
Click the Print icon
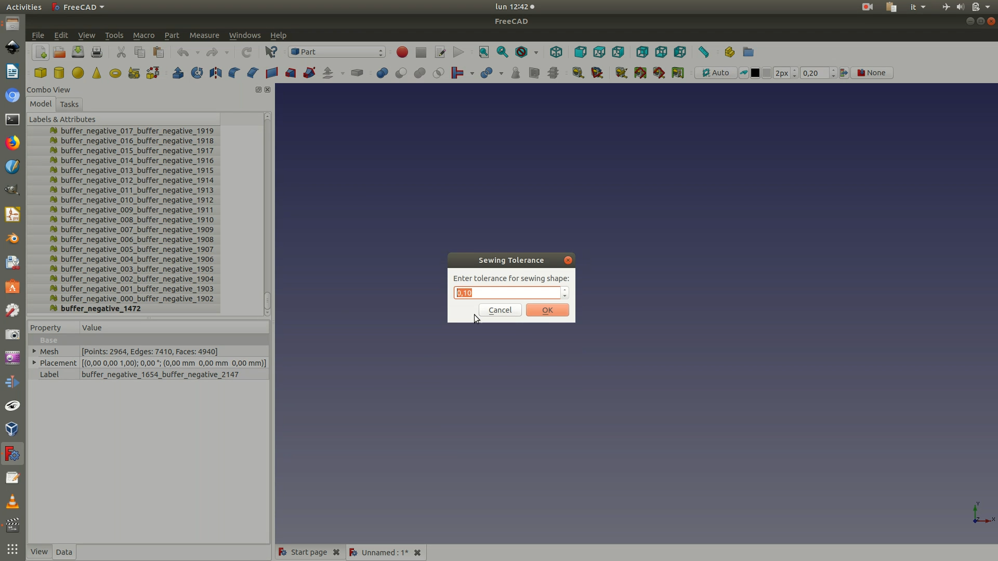(x=97, y=52)
